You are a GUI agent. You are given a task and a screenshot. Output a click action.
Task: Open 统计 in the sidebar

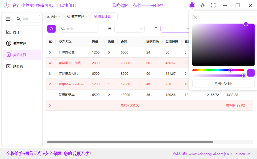(x=22, y=32)
